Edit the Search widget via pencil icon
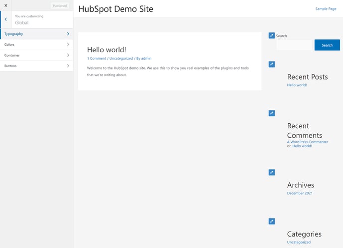The height and width of the screenshot is (248, 343). (x=271, y=36)
